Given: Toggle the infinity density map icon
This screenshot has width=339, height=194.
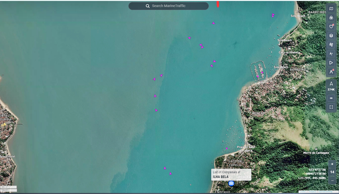Looking at the screenshot, I should click(x=331, y=98).
